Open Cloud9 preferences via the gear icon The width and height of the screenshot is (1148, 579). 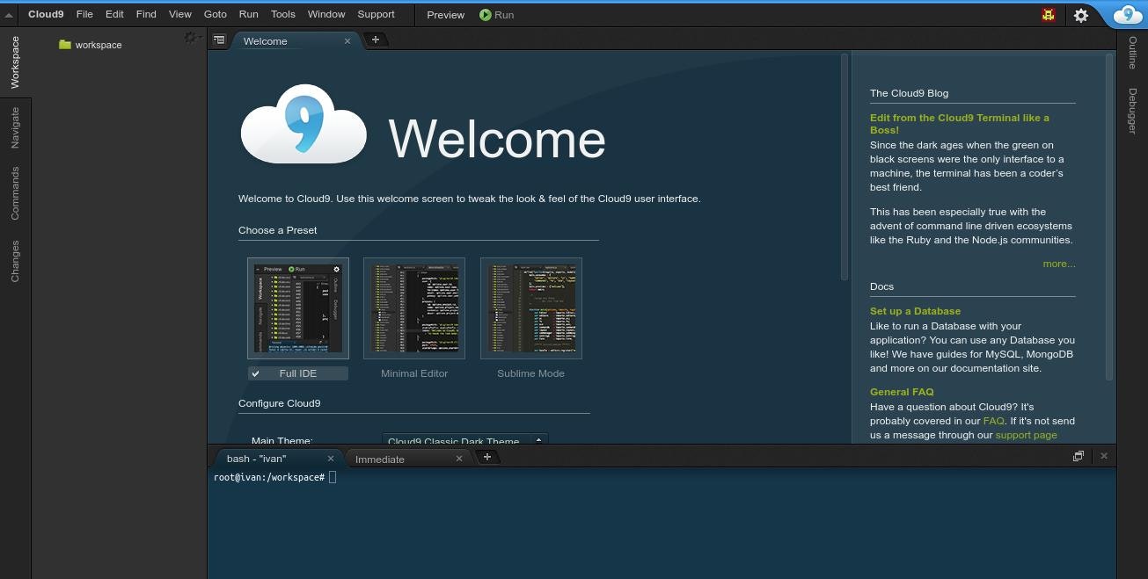pos(1081,15)
